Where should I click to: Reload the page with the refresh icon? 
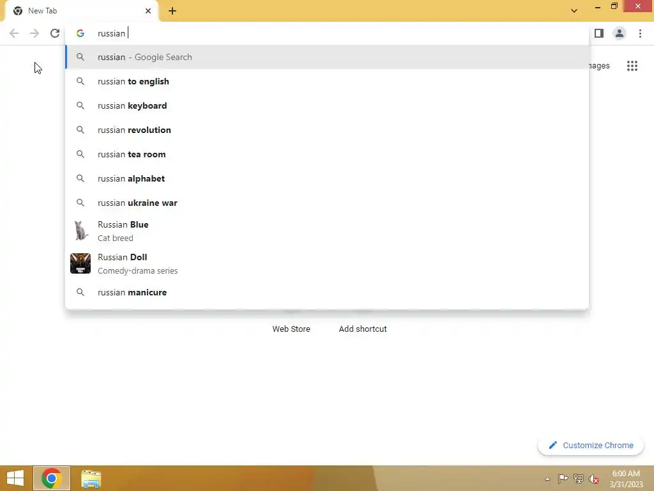[55, 33]
